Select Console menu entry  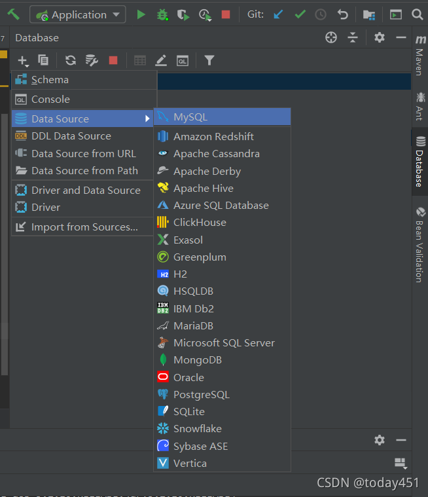tap(84, 100)
